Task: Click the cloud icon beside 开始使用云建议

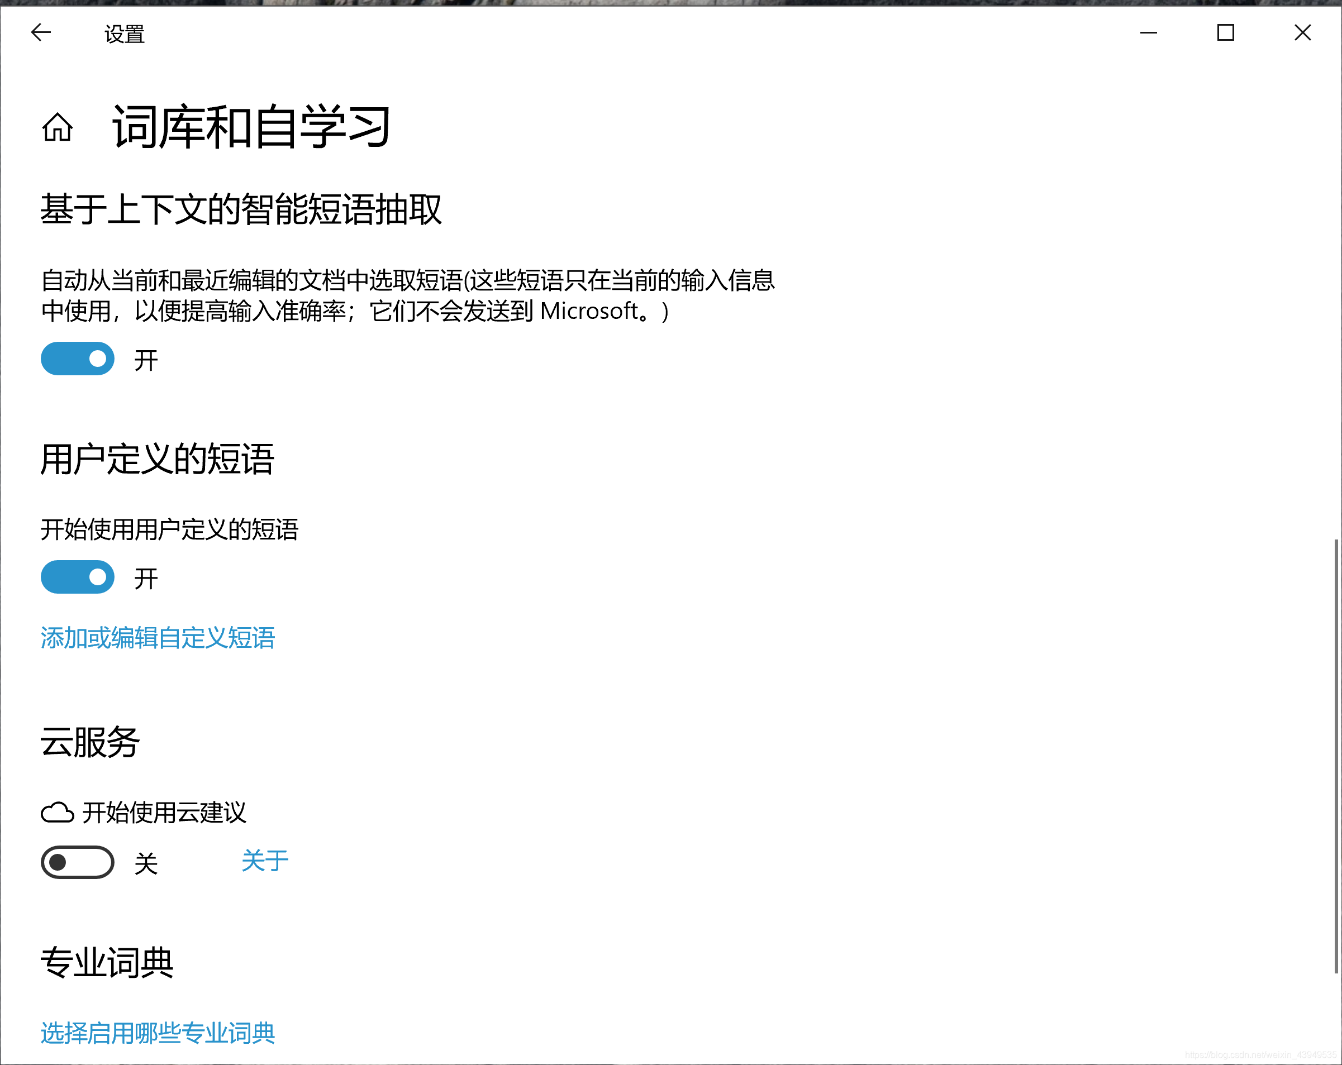Action: pyautogui.click(x=57, y=813)
